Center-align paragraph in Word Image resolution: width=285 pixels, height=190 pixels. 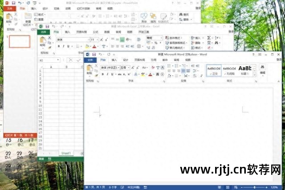(x=174, y=71)
